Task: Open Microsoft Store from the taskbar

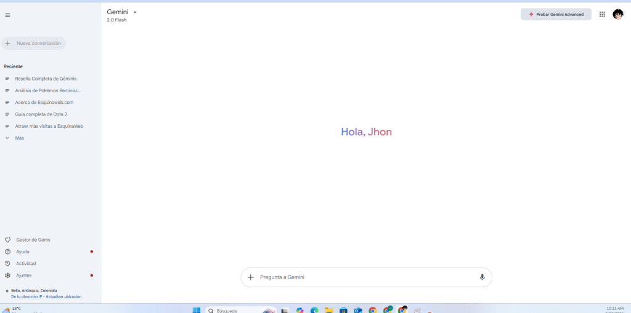Action: pos(343,310)
